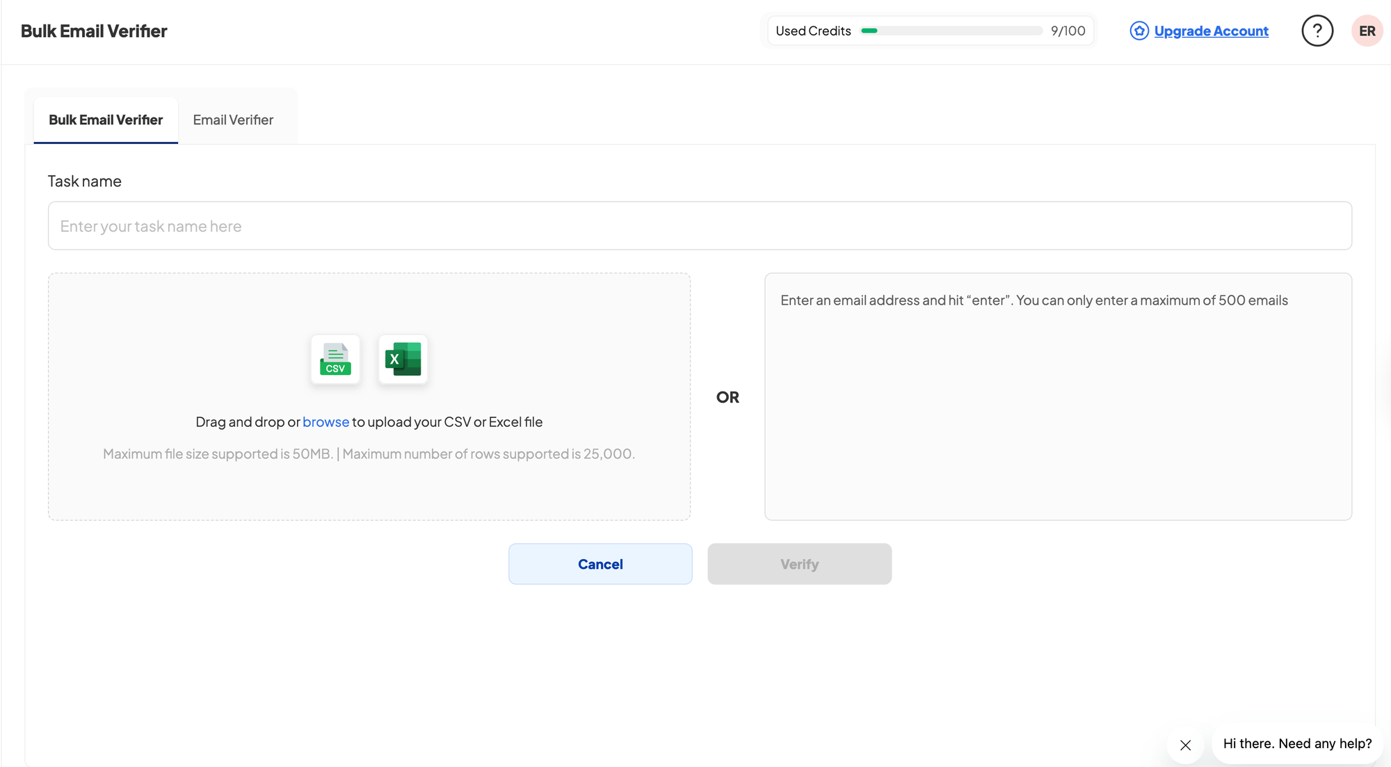
Task: Click the 'Hi there. Need any help?' message
Action: point(1296,743)
